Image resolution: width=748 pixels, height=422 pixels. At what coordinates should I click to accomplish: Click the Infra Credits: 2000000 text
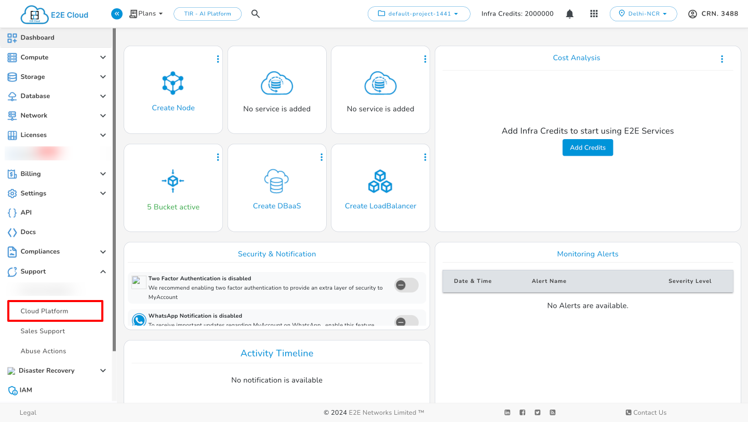pyautogui.click(x=517, y=14)
